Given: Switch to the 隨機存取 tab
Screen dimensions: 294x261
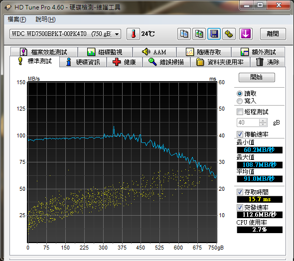Looking at the screenshot, I should 204,52.
